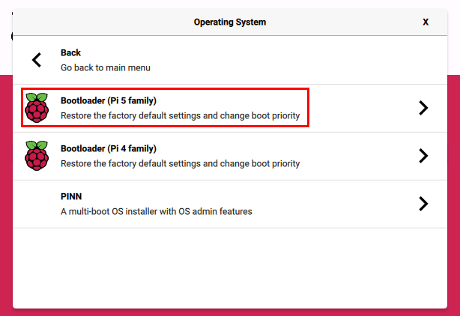The width and height of the screenshot is (460, 316).
Task: Open the "PINN" entry title
Action: 71,196
